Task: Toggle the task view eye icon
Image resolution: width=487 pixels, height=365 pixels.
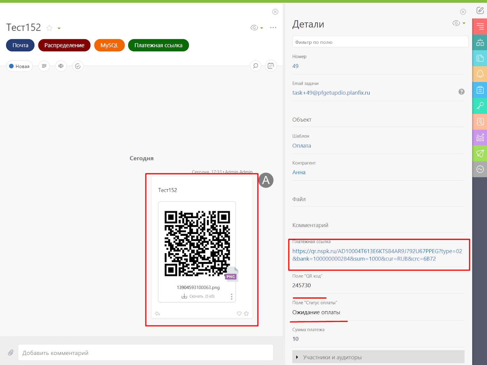Action: pos(254,28)
